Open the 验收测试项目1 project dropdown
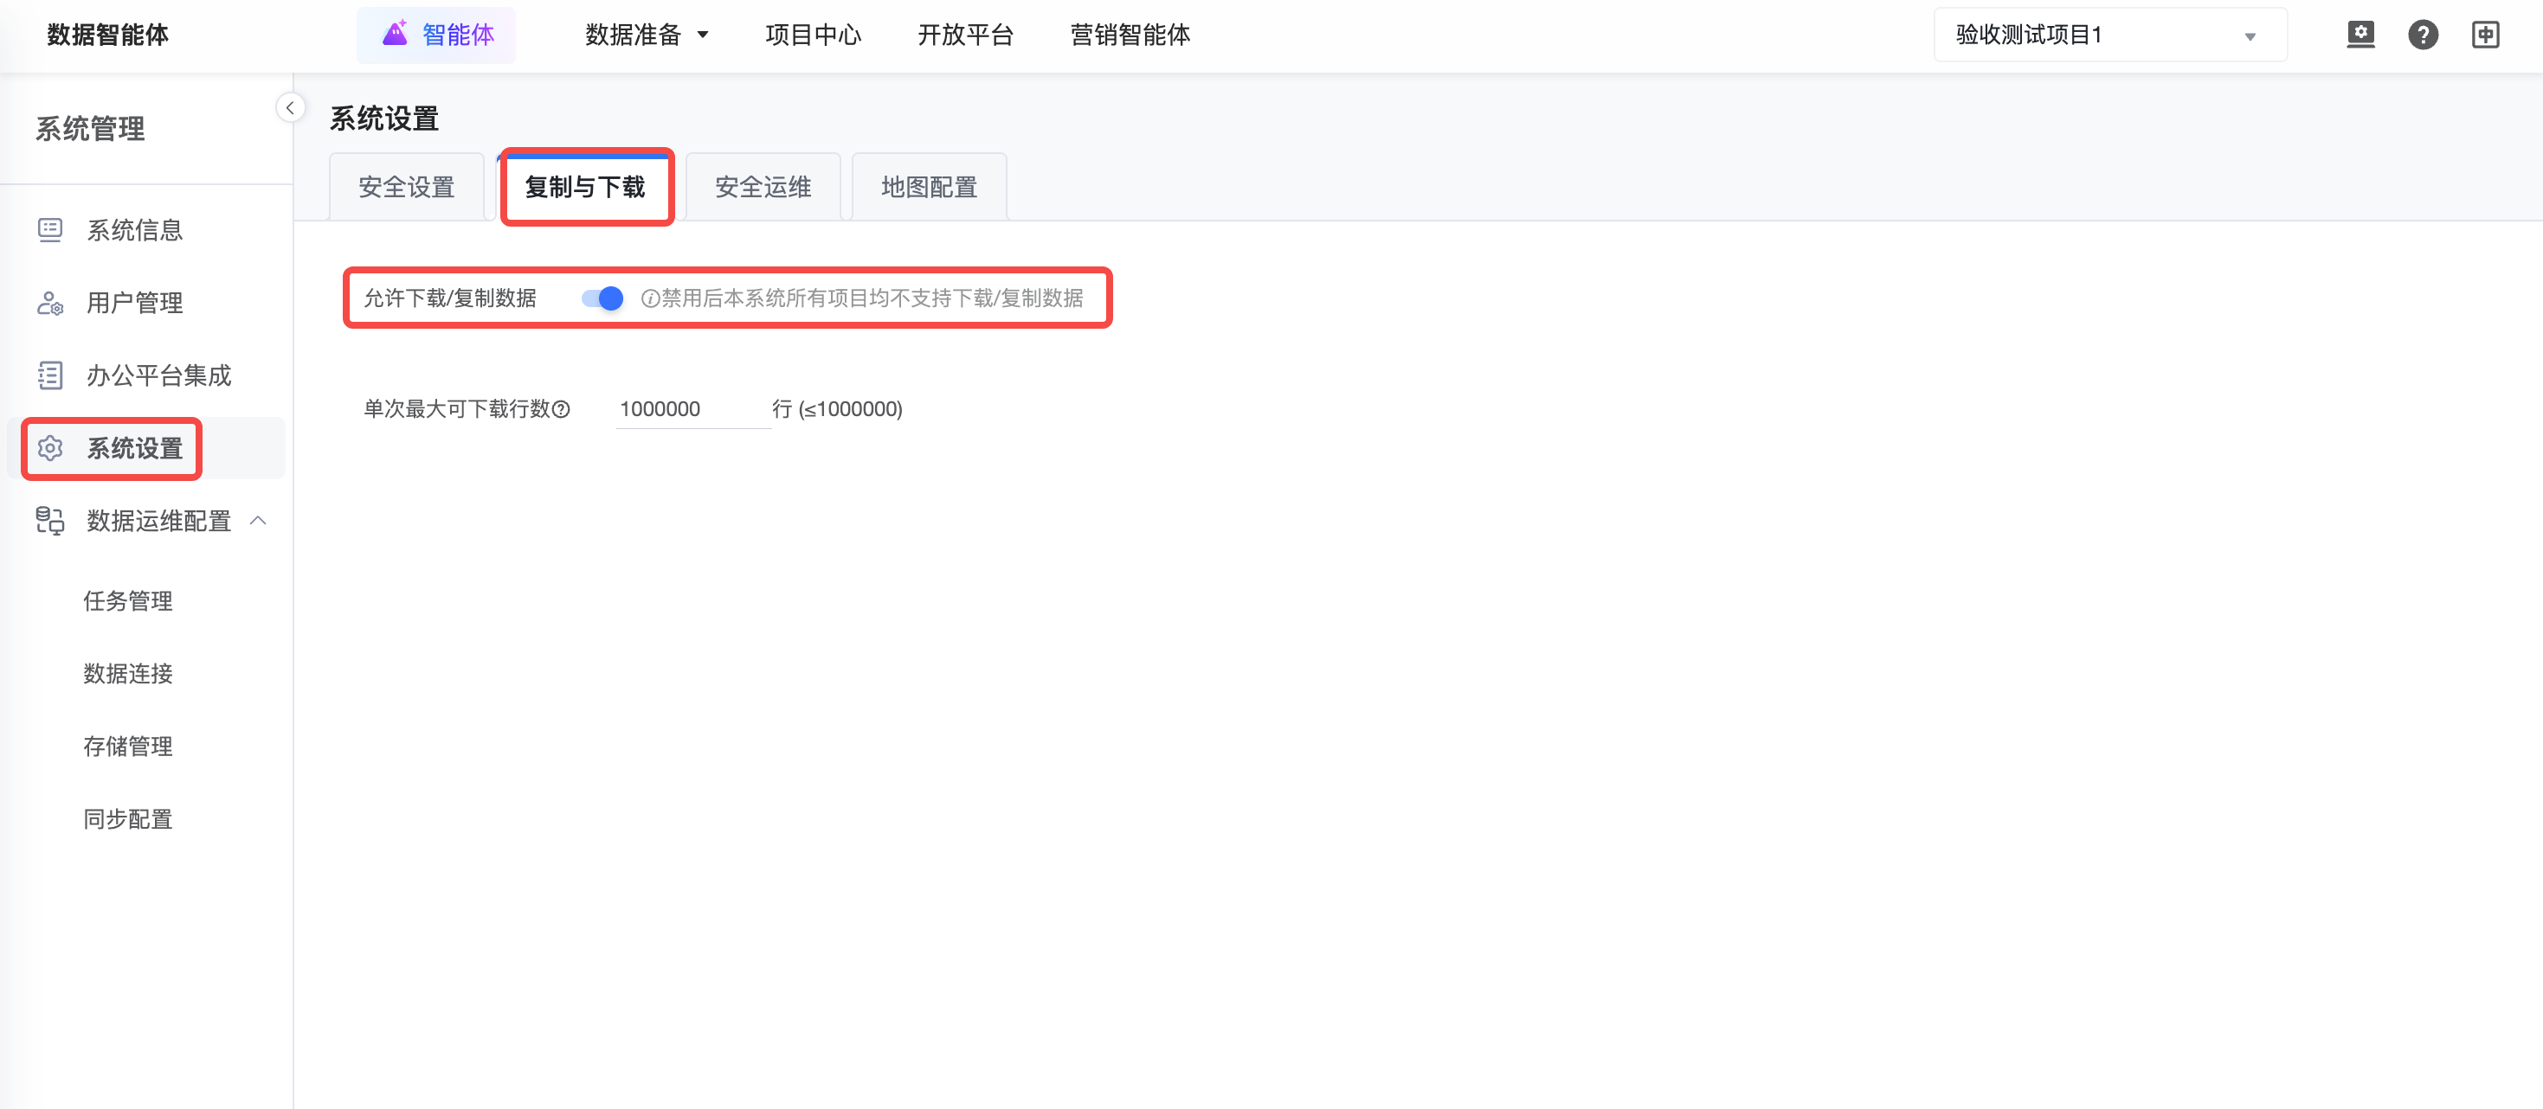This screenshot has width=2543, height=1109. (2109, 35)
